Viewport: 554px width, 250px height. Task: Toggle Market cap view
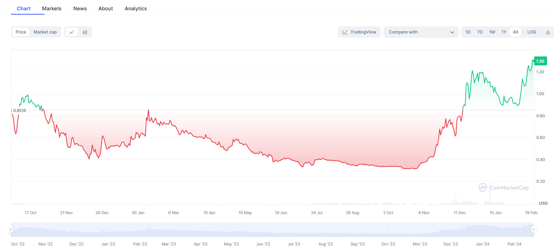click(x=45, y=32)
